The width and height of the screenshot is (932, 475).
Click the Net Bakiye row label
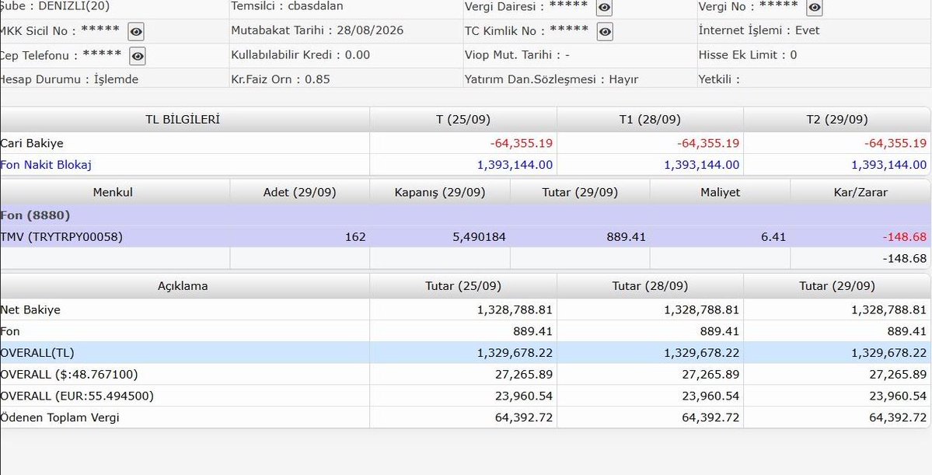coord(30,309)
